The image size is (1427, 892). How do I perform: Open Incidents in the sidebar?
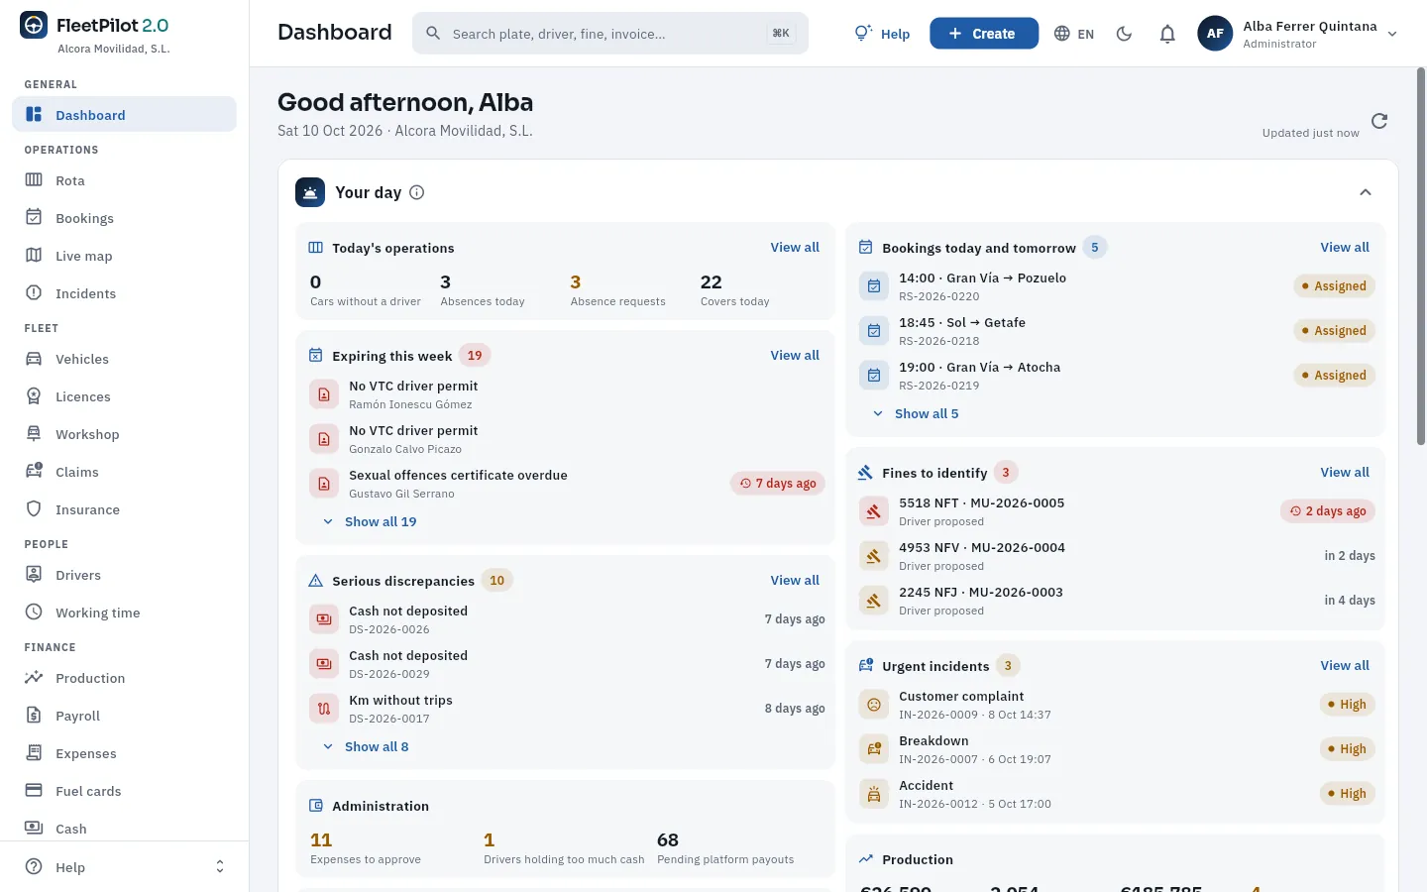pos(124,293)
